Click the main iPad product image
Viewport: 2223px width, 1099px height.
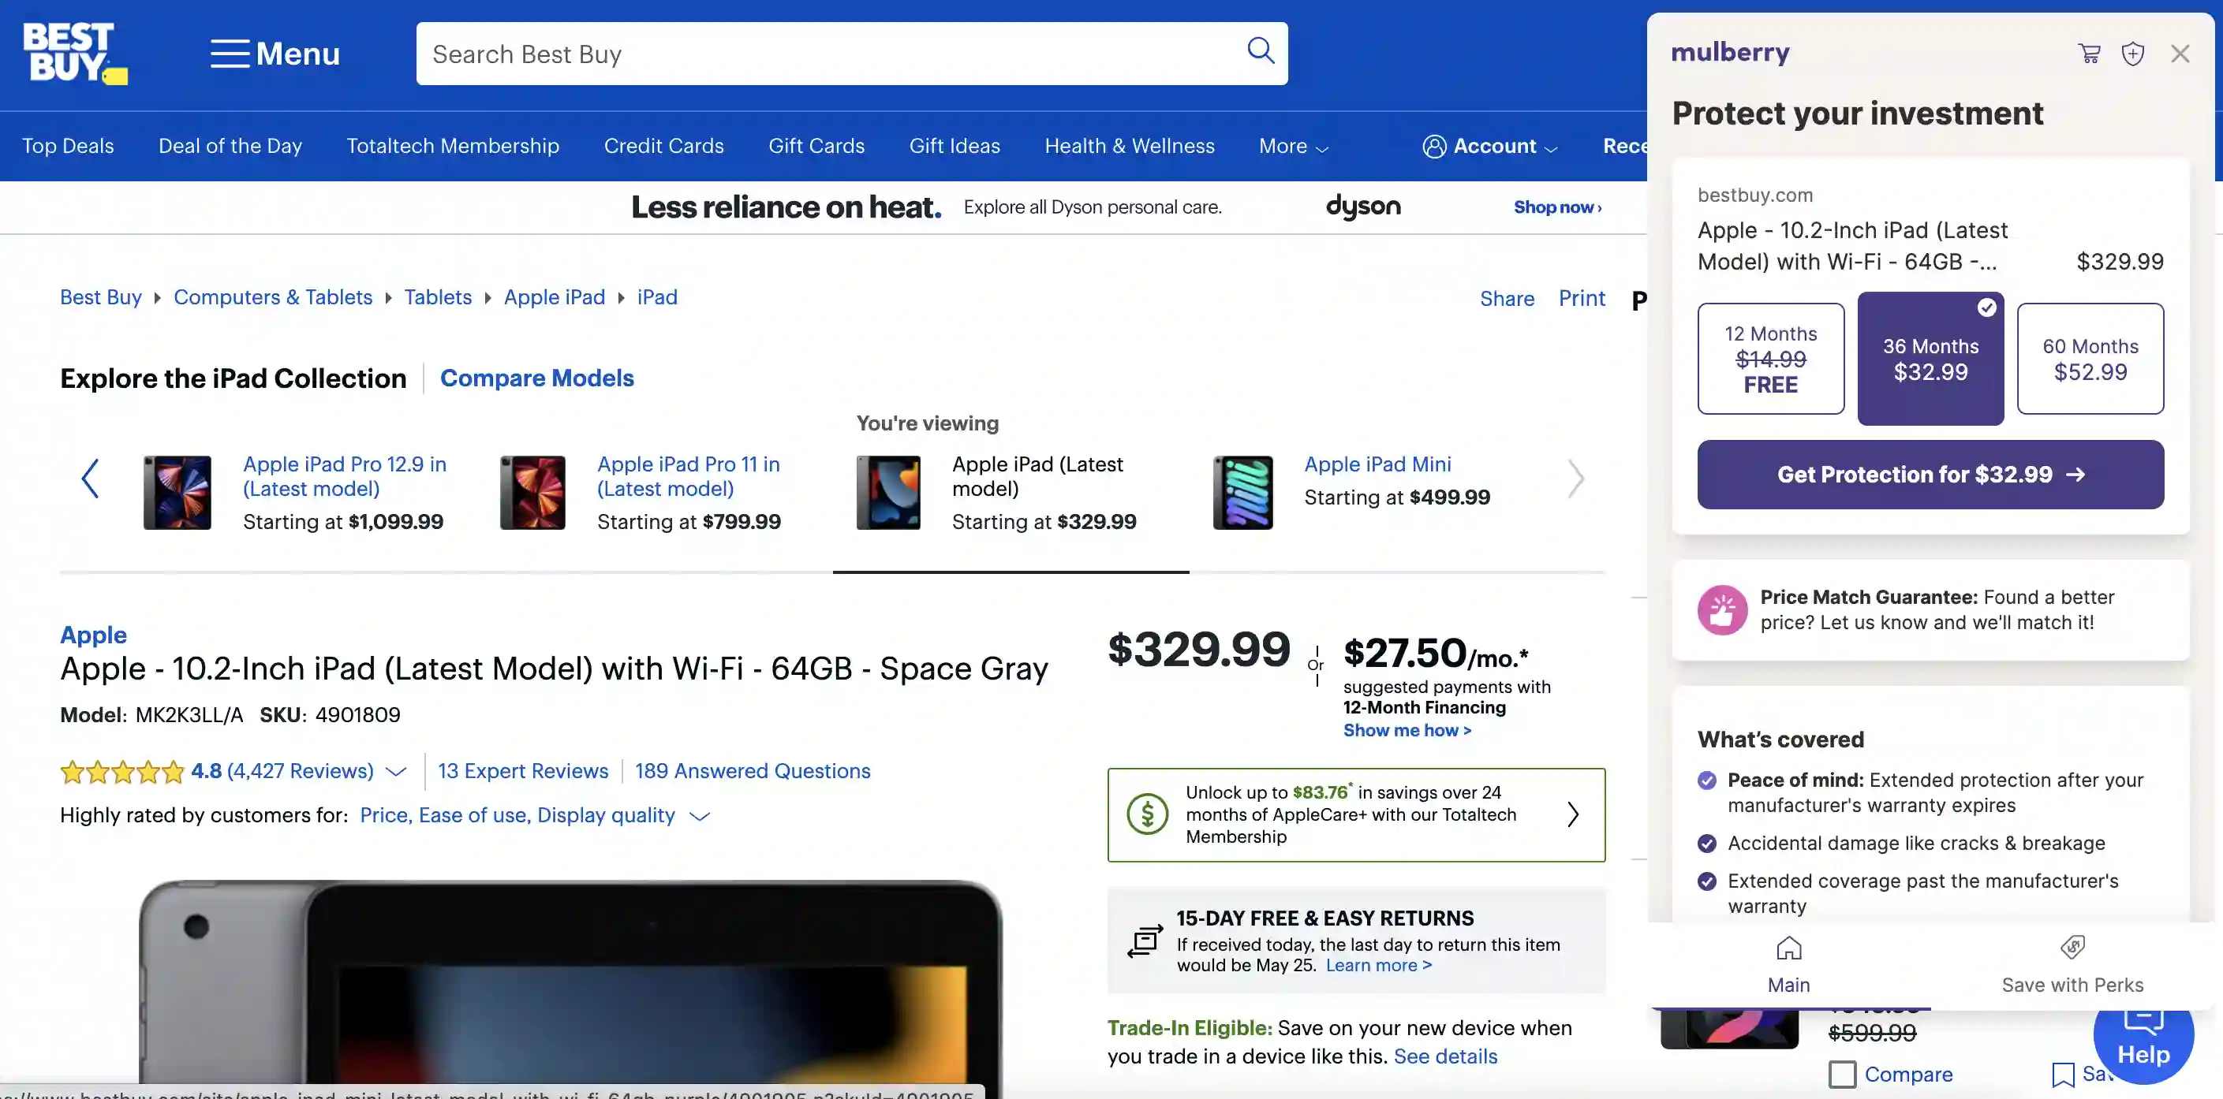(570, 983)
